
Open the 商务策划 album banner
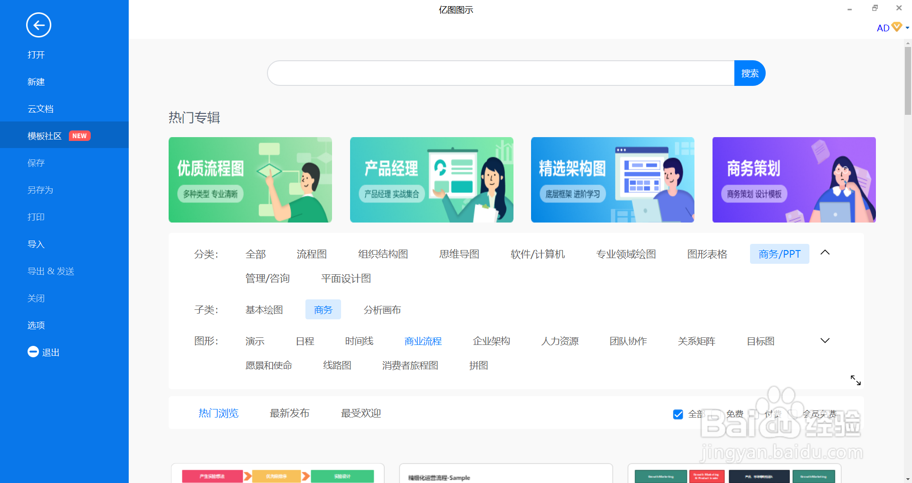794,180
